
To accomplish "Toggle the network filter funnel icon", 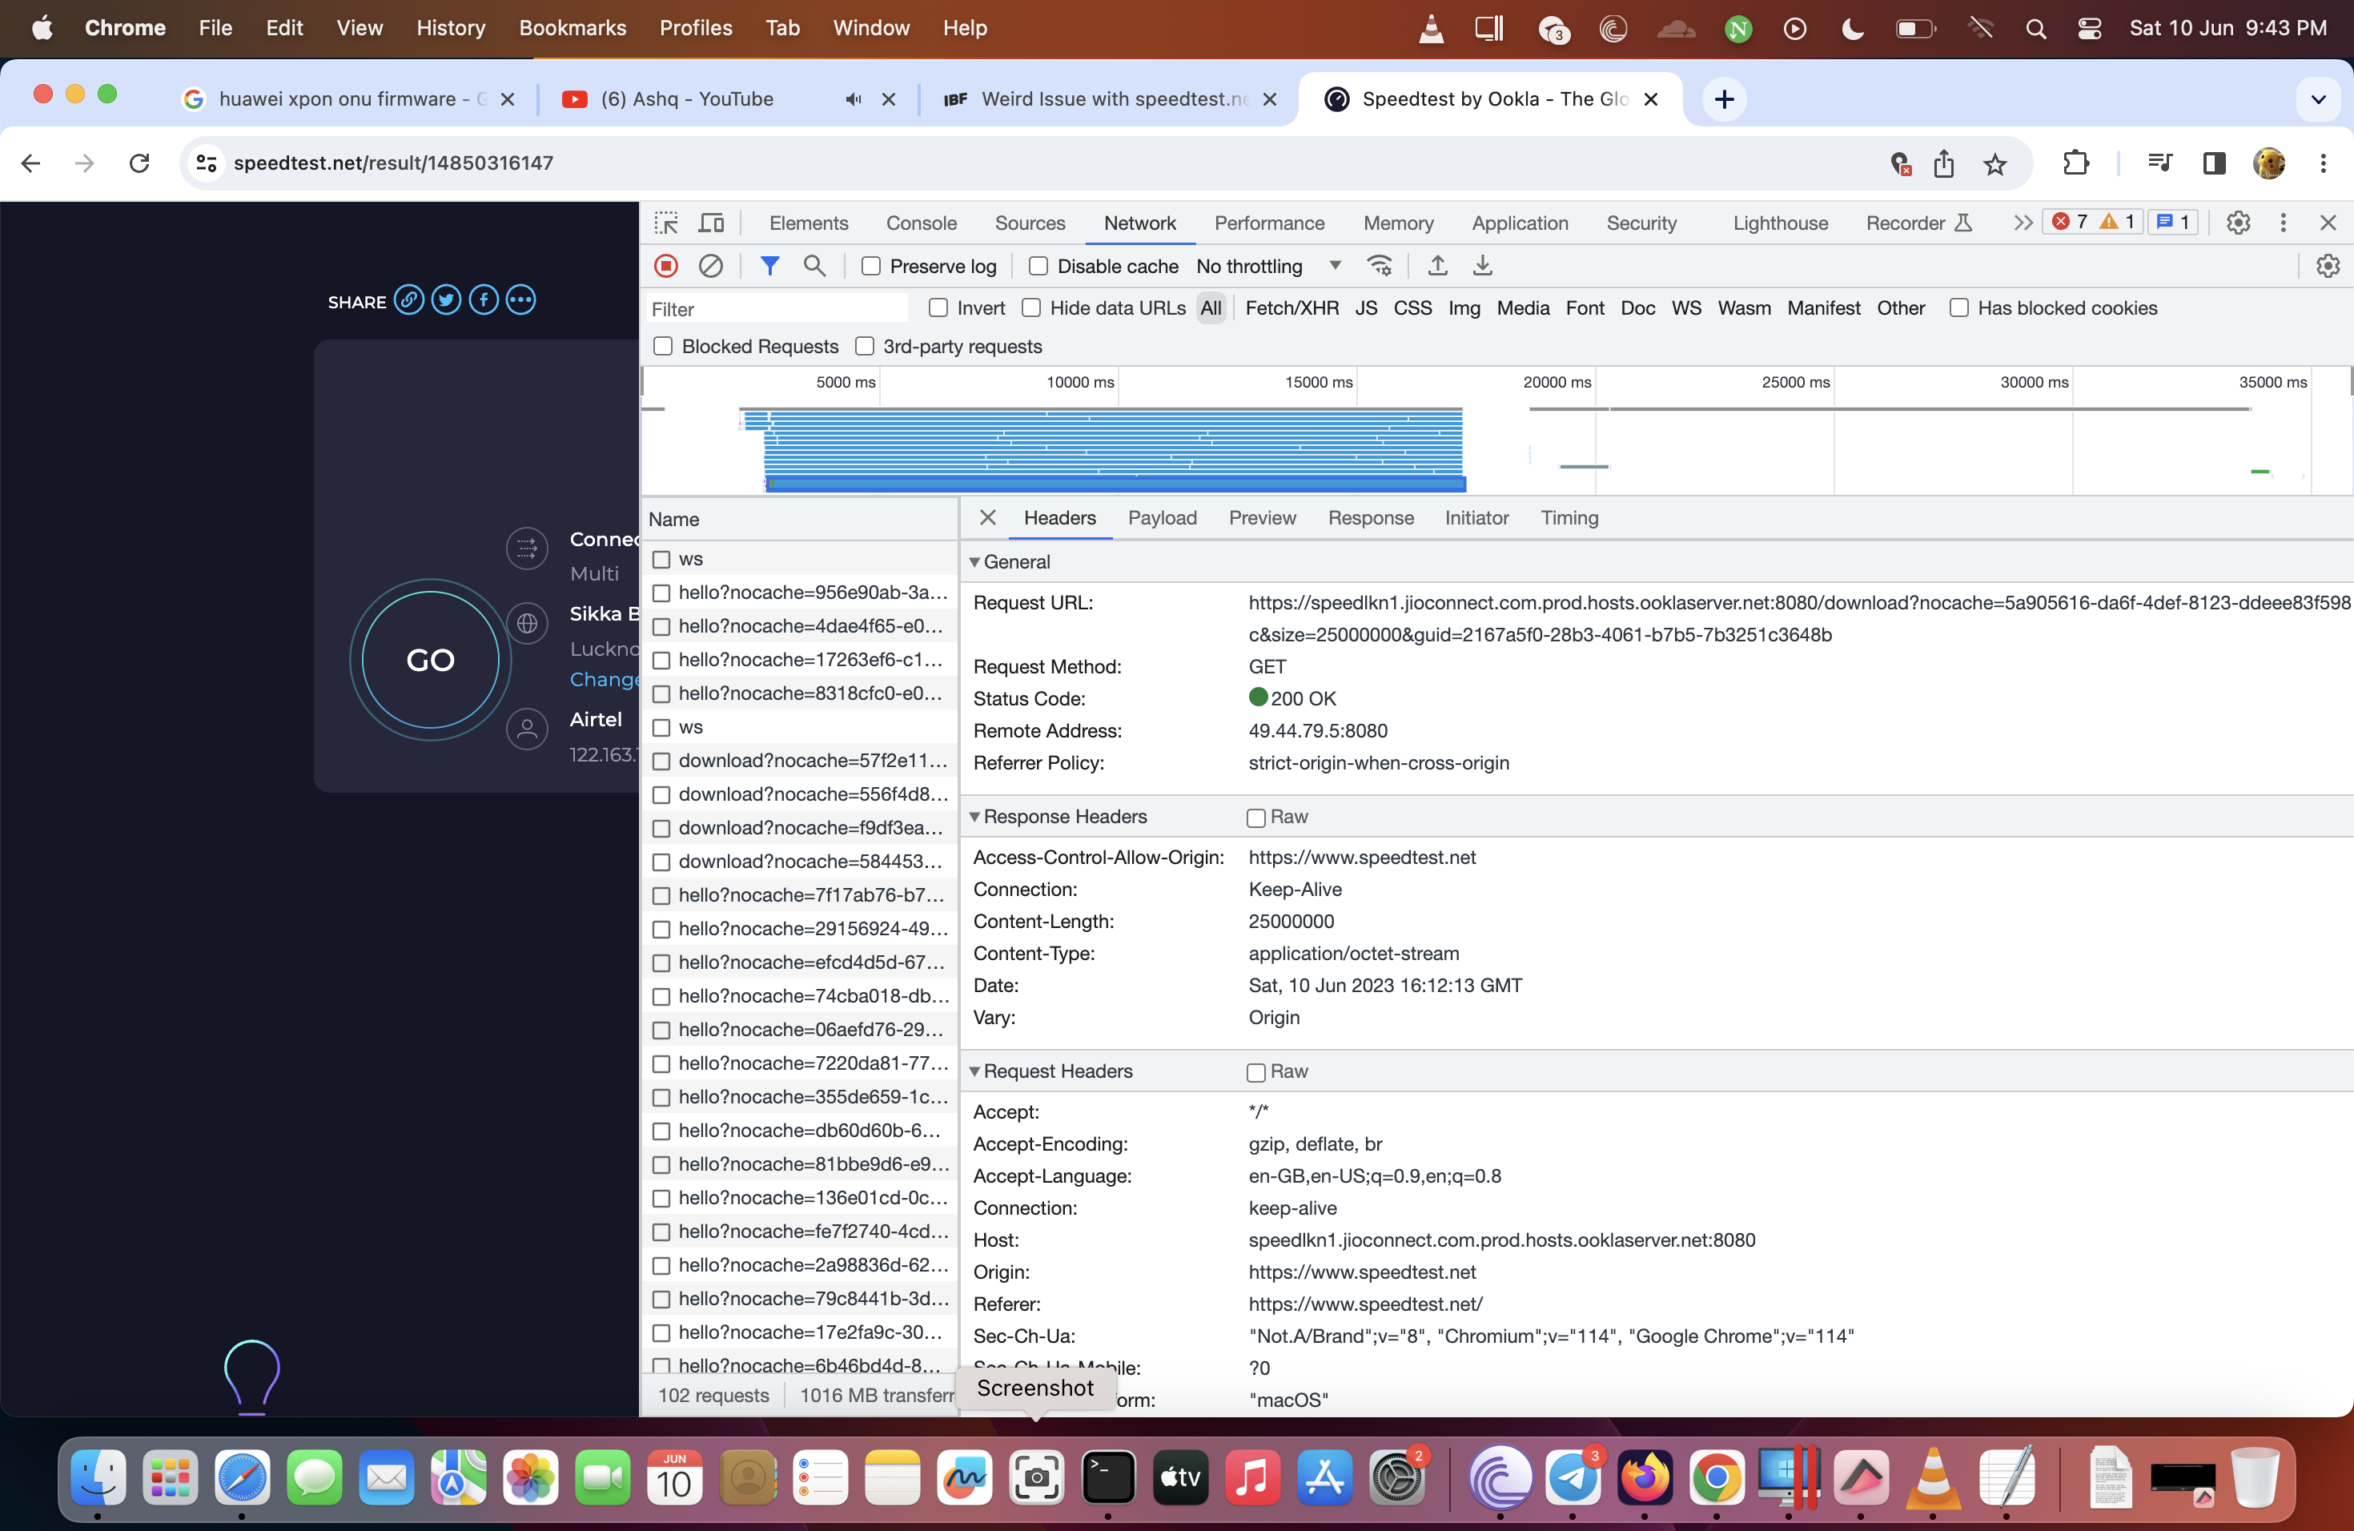I will point(769,266).
